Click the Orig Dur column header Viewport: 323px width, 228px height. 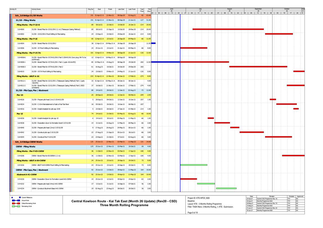coord(91,10)
